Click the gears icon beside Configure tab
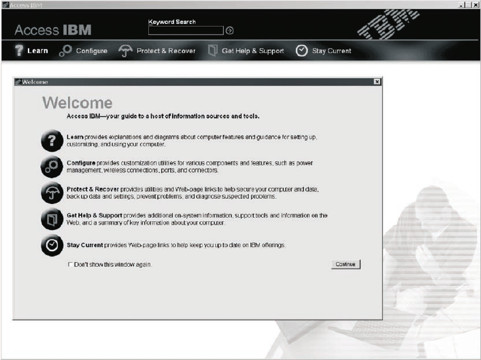This screenshot has width=481, height=360. tap(65, 50)
